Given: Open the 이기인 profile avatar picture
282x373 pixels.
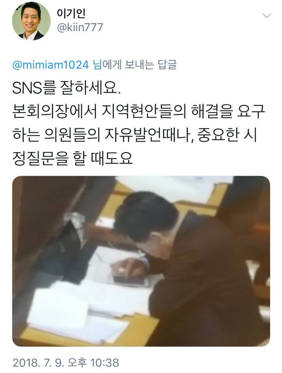Looking at the screenshot, I should pyautogui.click(x=31, y=21).
